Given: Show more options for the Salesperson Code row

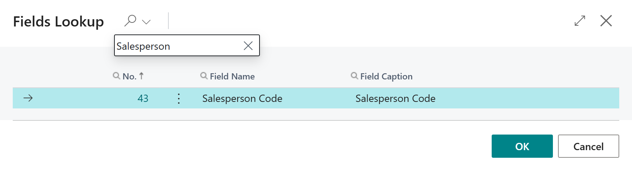Looking at the screenshot, I should click(x=179, y=99).
